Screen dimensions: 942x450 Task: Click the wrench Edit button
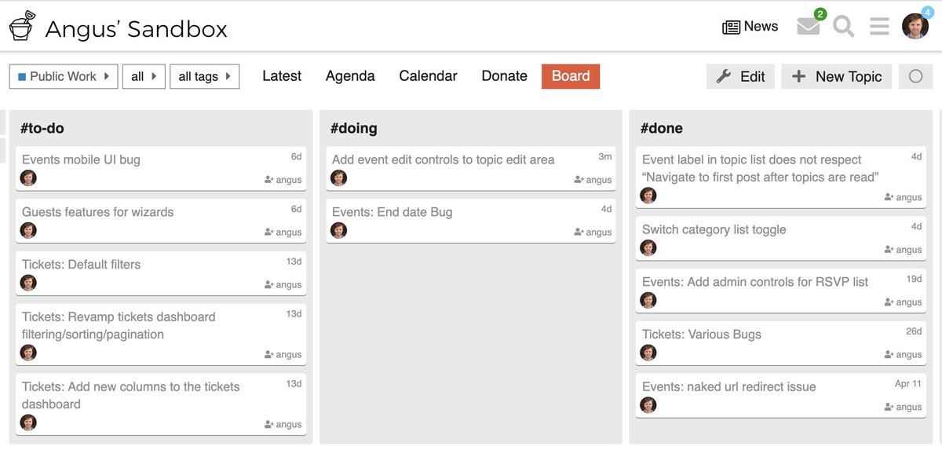tap(741, 76)
